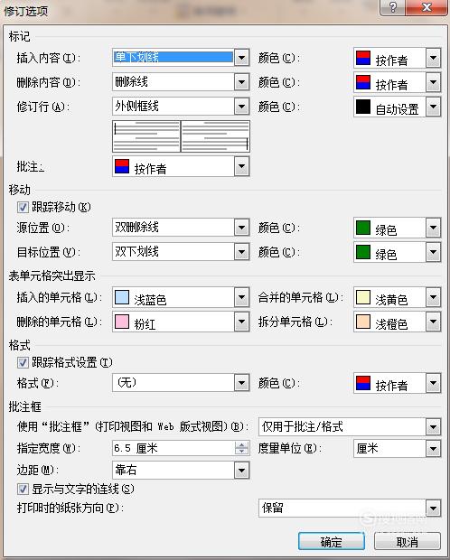Image resolution: width=450 pixels, height=560 pixels.
Task: Click the 粉红 swatch for deleted cells
Action: [x=121, y=322]
